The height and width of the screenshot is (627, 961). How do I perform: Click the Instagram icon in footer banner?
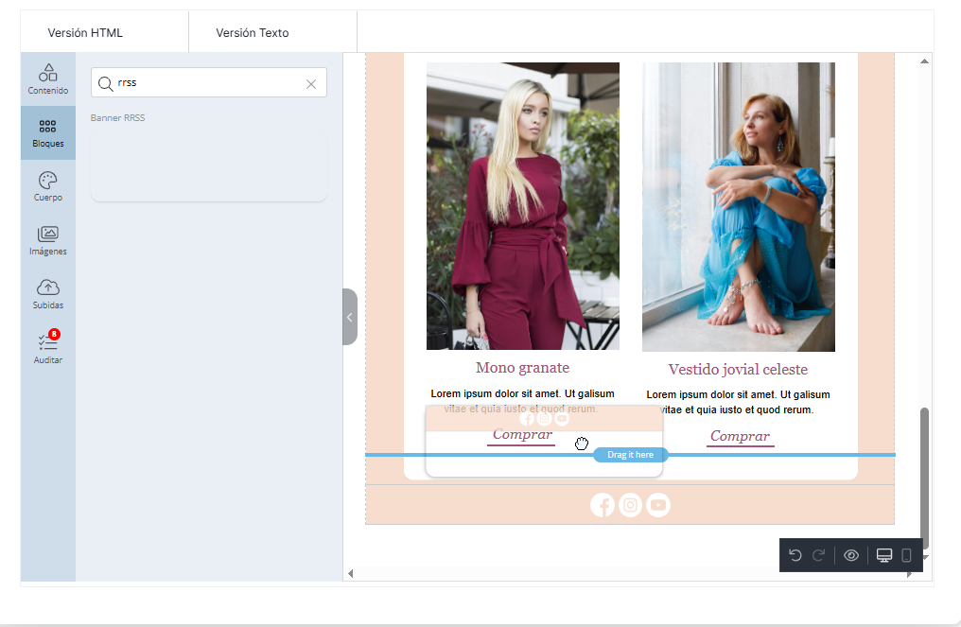[x=631, y=505]
